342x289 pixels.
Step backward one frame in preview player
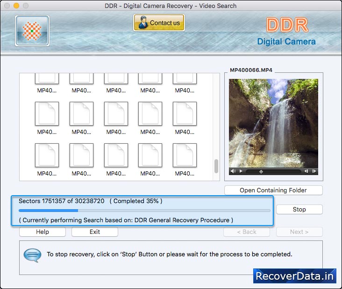tap(306, 171)
